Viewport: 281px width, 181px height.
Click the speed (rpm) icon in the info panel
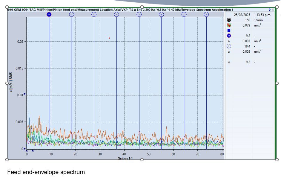pos(229,20)
